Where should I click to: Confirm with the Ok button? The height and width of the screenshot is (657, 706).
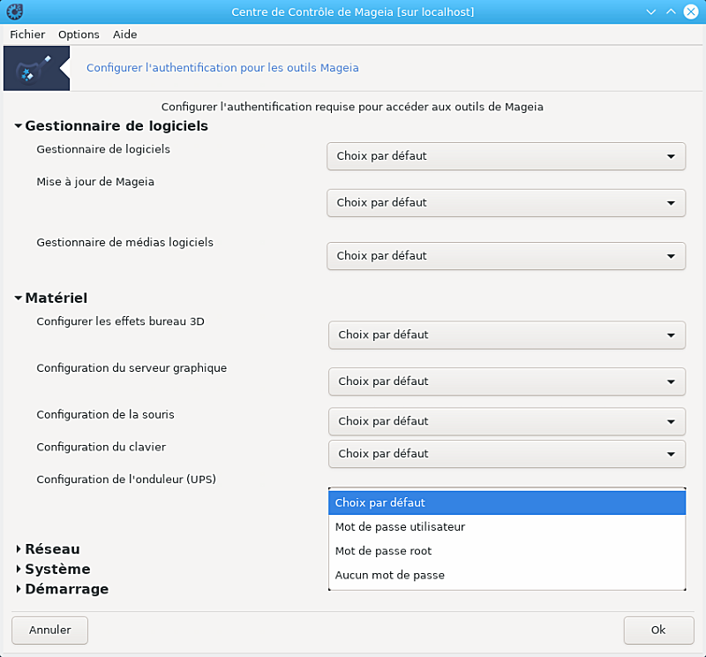pos(658,630)
